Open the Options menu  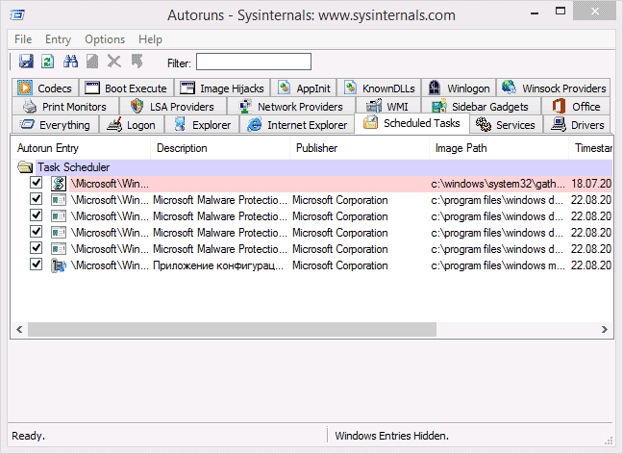[x=105, y=39]
